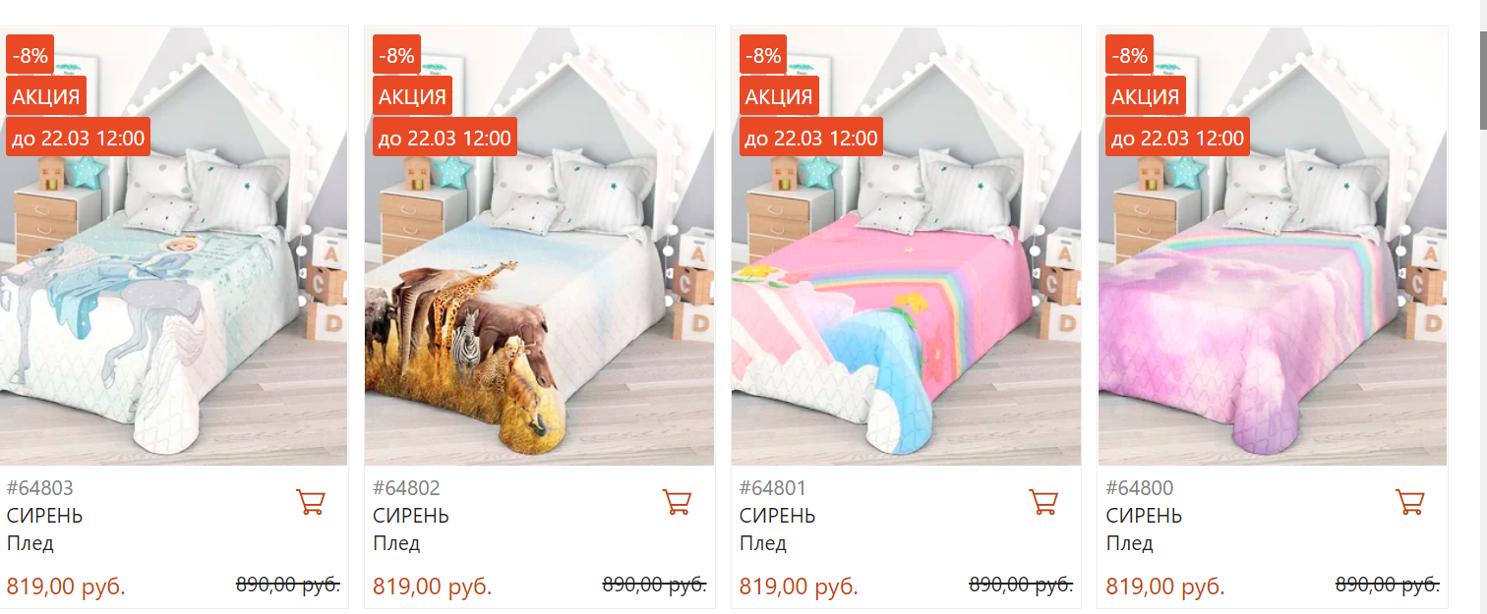The image size is (1487, 614).
Task: Click the vertical page scrollbar thumb
Action: pyautogui.click(x=1483, y=79)
